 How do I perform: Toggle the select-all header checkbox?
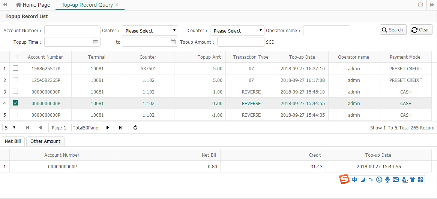(15, 56)
